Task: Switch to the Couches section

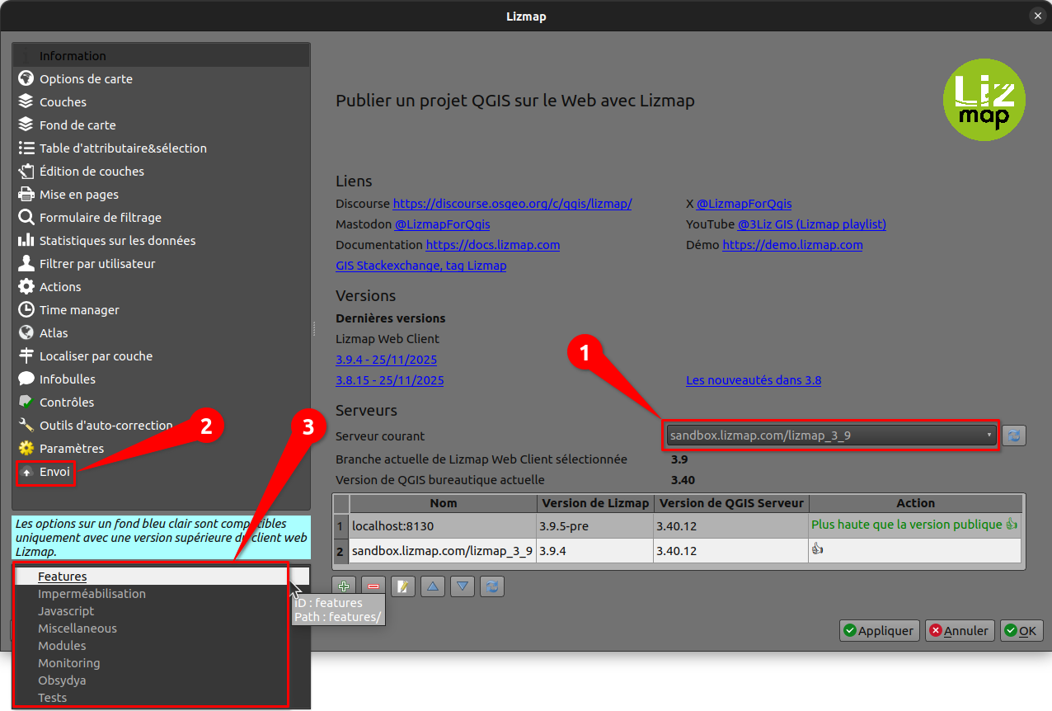Action: [x=63, y=102]
